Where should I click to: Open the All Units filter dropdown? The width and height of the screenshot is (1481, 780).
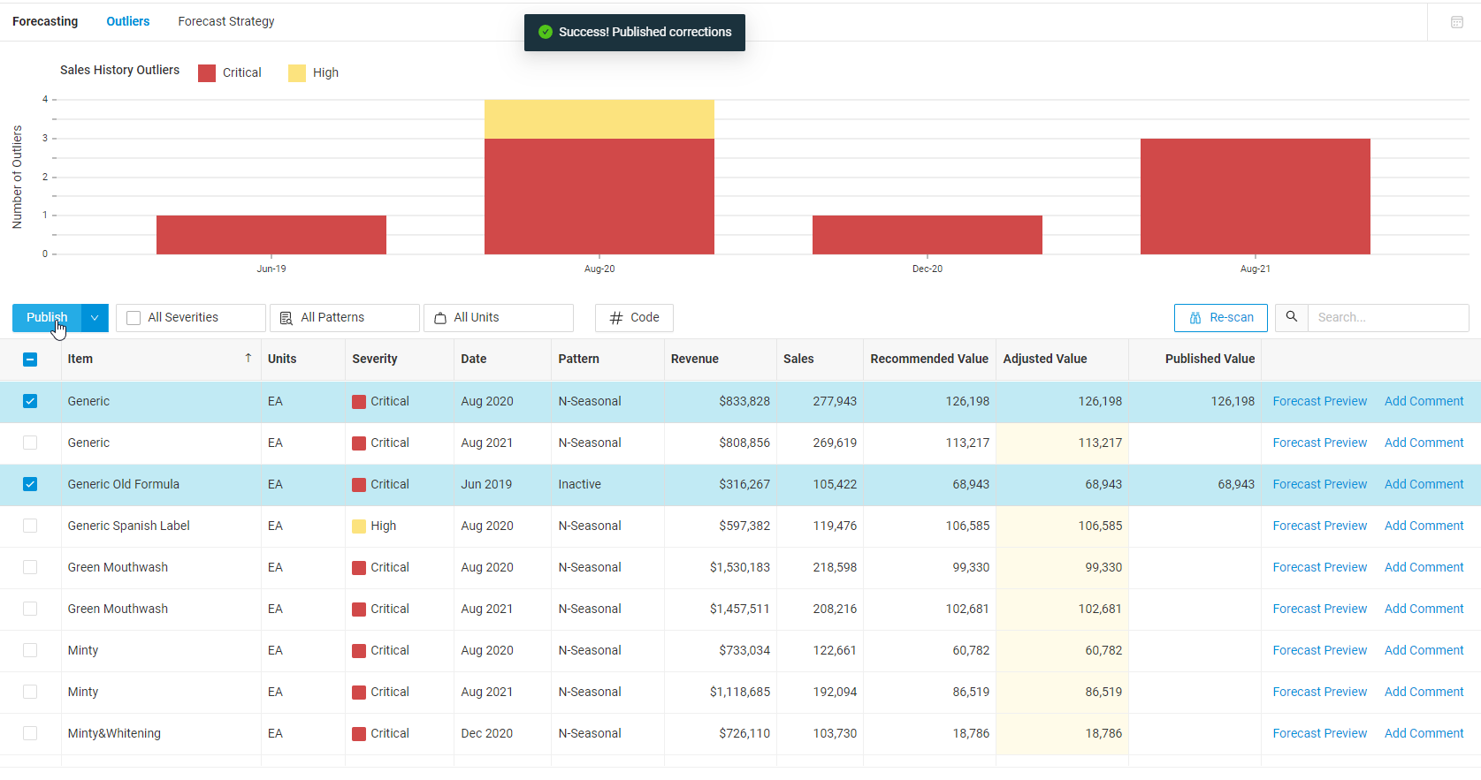498,318
